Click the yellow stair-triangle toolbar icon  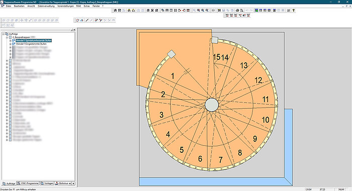pos(129,11)
